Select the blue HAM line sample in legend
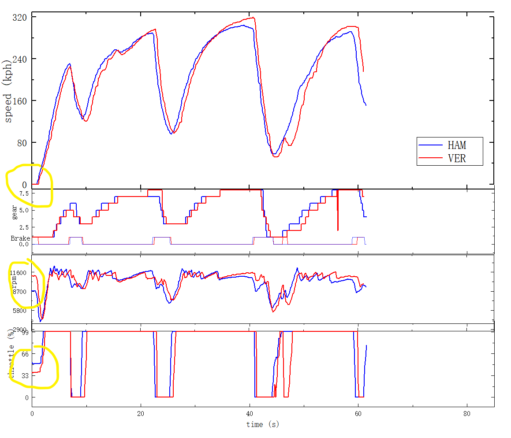This screenshot has width=511, height=438. [431, 145]
